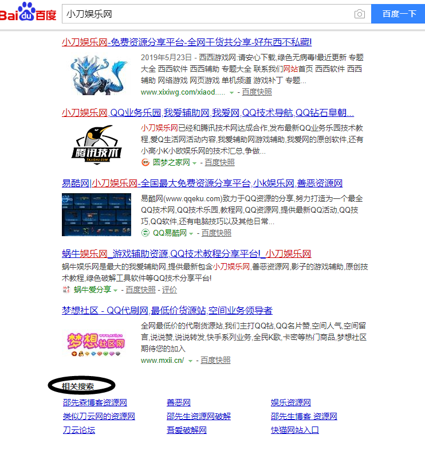Click the 百度一下 search button

point(398,14)
